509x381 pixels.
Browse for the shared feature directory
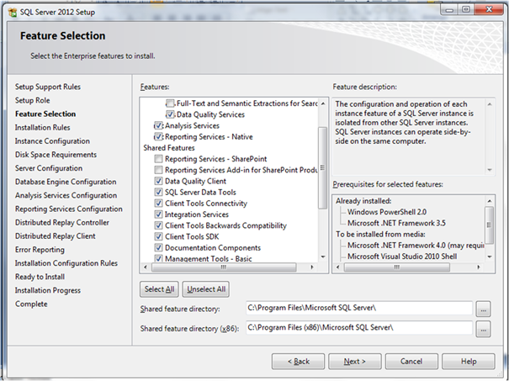pos(483,309)
